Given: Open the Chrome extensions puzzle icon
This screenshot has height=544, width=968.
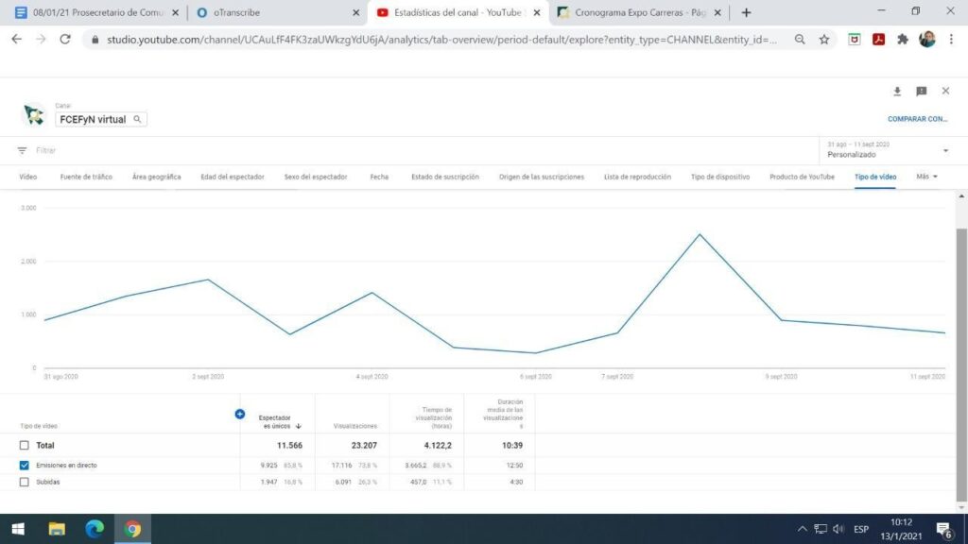Looking at the screenshot, I should tap(903, 40).
